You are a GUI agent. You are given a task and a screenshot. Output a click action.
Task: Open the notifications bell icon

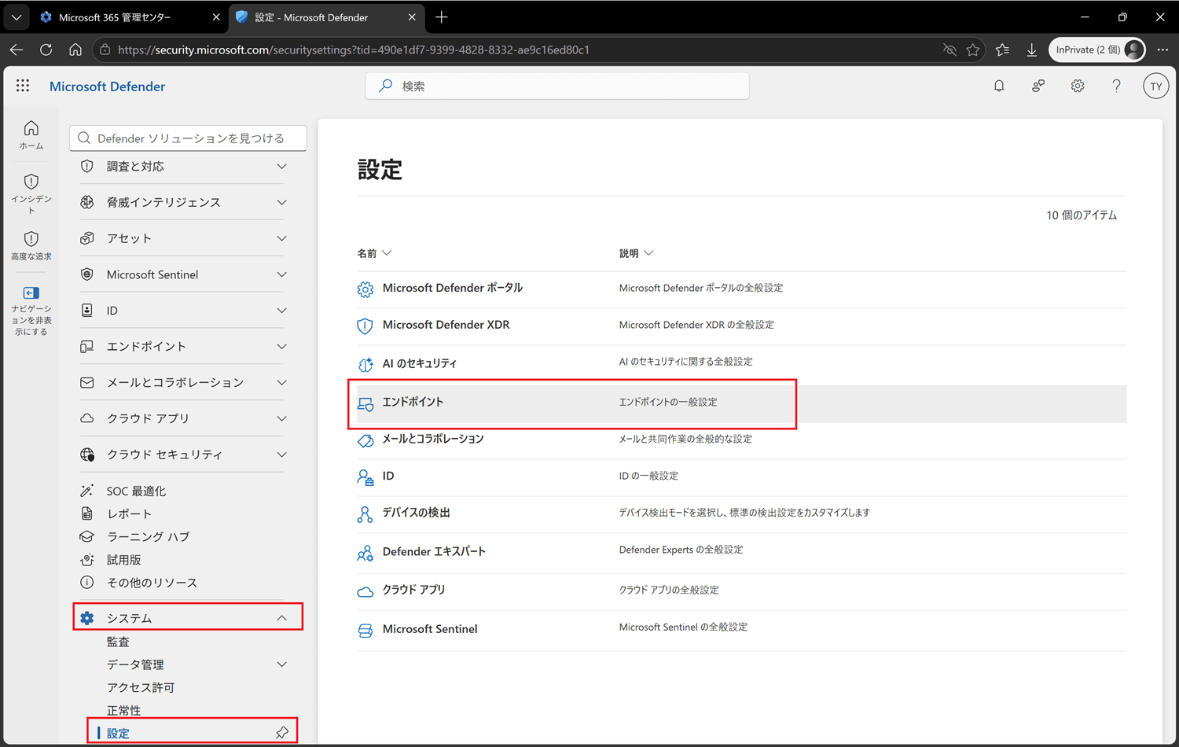(x=999, y=86)
